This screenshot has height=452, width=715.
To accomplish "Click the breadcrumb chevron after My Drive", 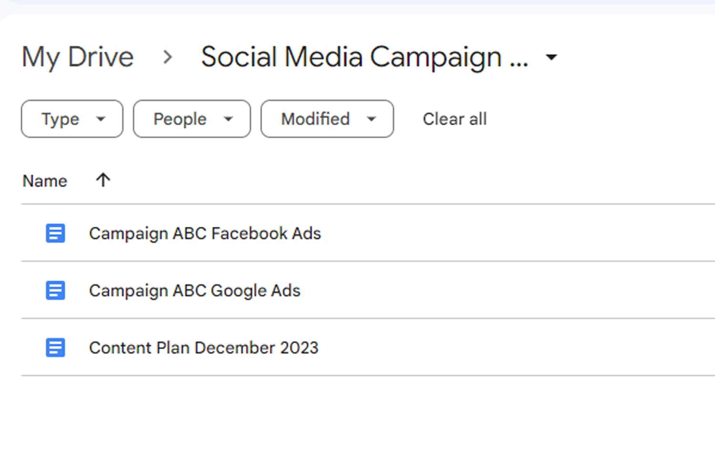I will [167, 57].
